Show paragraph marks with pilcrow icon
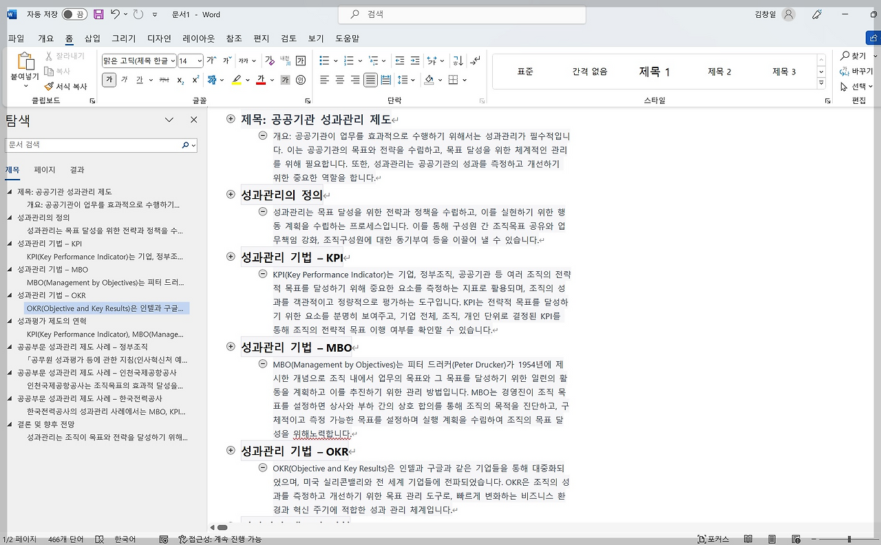The image size is (881, 545). [476, 61]
